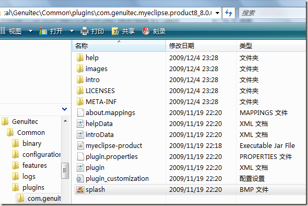Select the images folder icon

click(80, 68)
